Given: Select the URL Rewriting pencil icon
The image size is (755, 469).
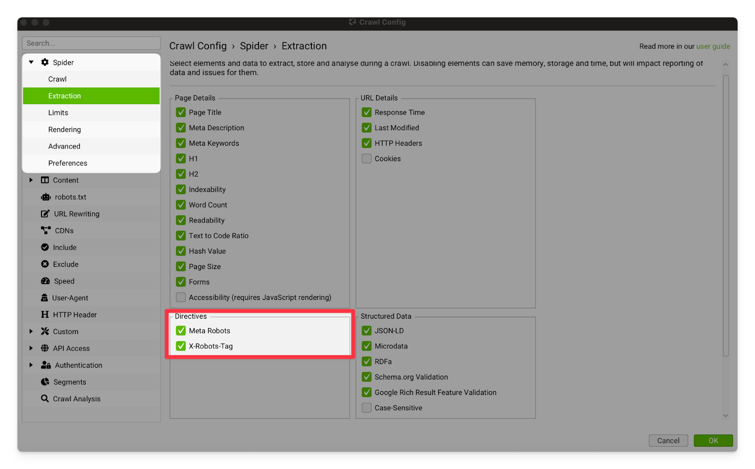Looking at the screenshot, I should click(45, 214).
